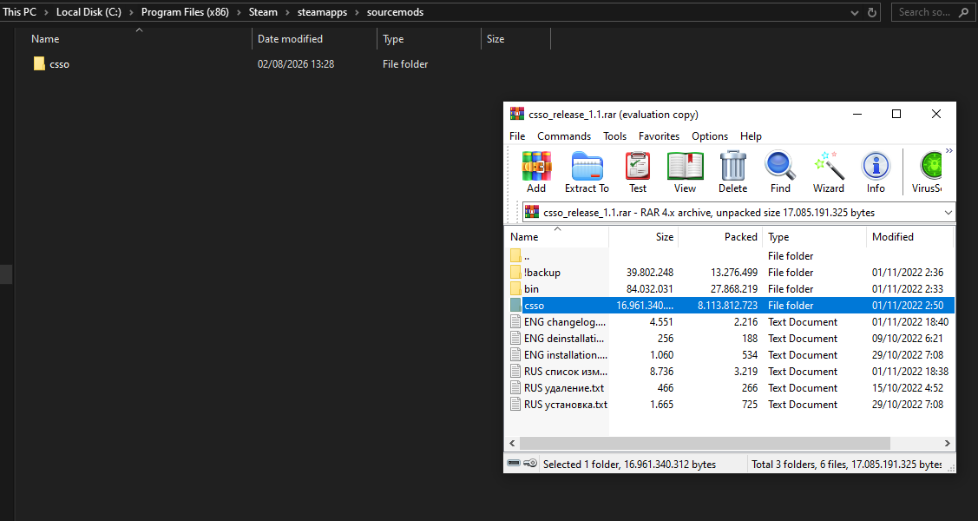
Task: Expand chevron after Local Disk (C:) breadcrumb
Action: [x=132, y=12]
